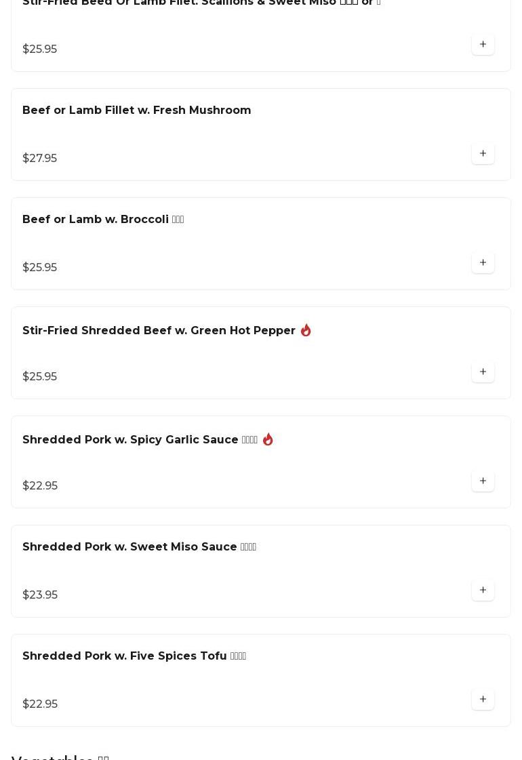Screen dimensions: 522x760
Task: Open Shredded Pork w. Five Spices Tofu title
Action: [125, 656]
